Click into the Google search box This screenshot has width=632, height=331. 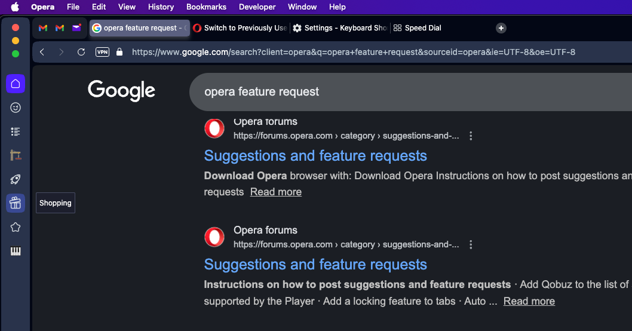(388, 91)
